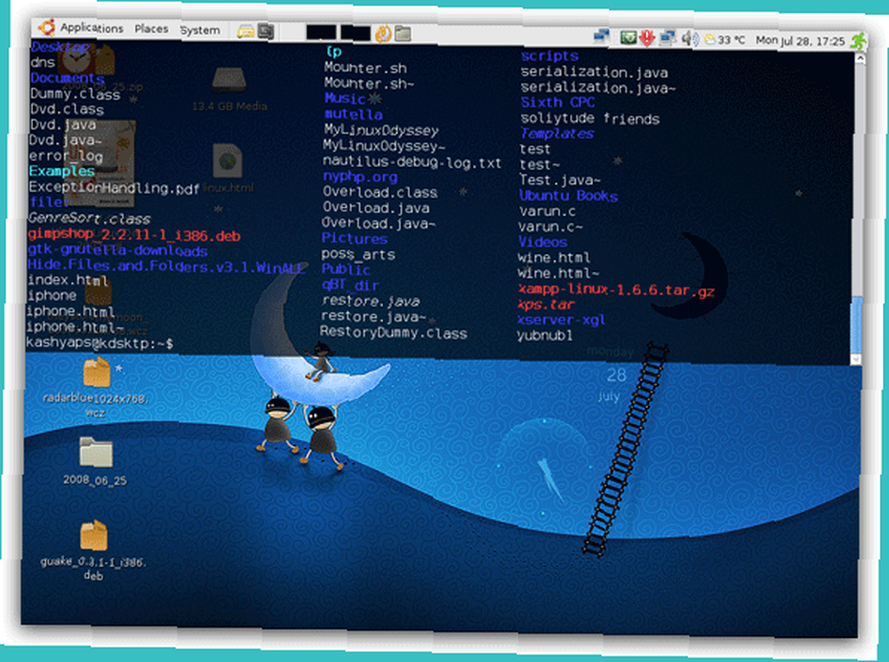Click the 'Ubuntu Books' directory in terminal
This screenshot has width=889, height=662.
click(x=569, y=195)
